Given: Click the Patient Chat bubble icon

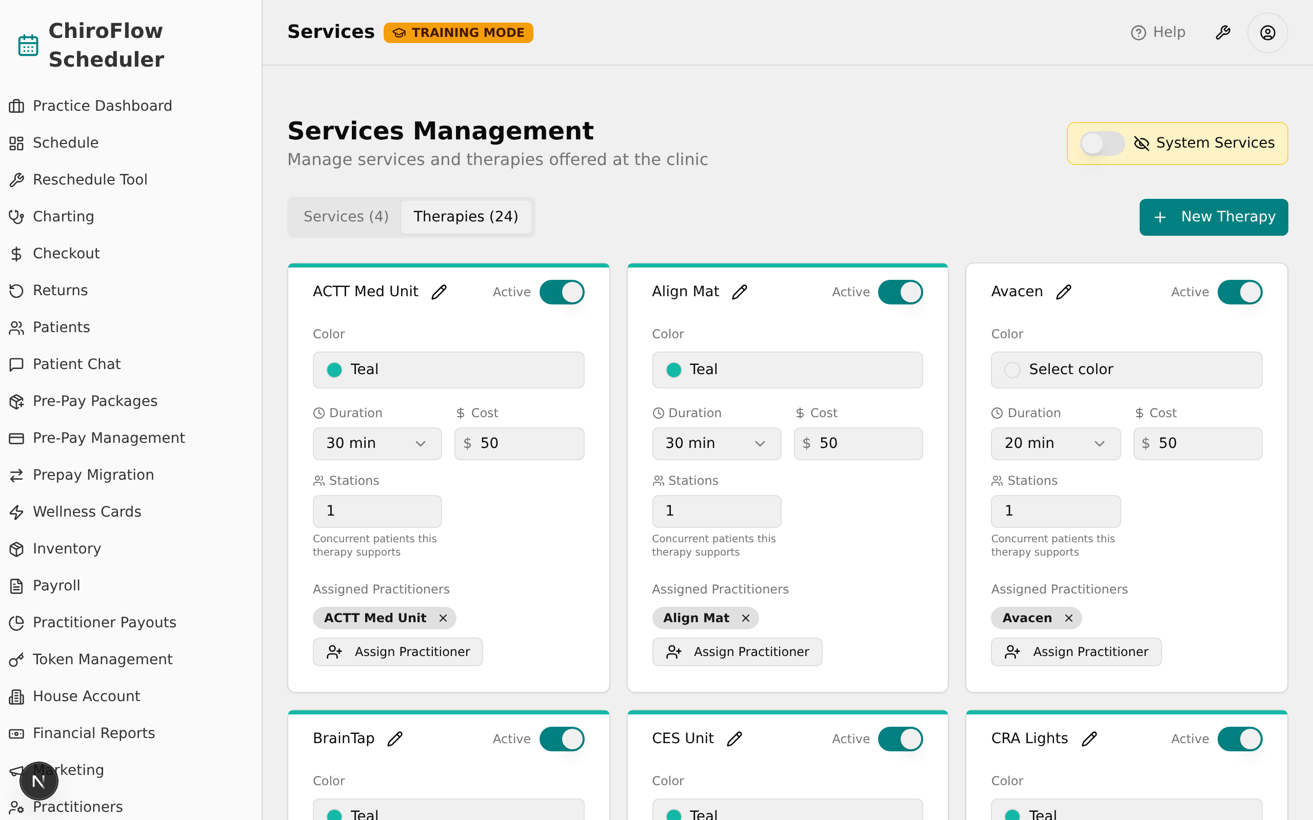Looking at the screenshot, I should click(16, 364).
